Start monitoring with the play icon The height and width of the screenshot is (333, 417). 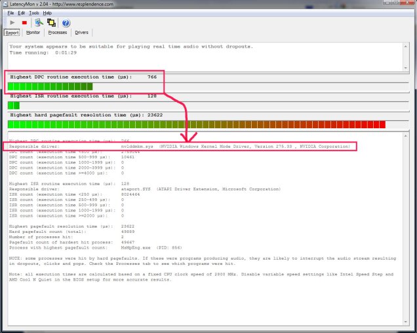12,23
